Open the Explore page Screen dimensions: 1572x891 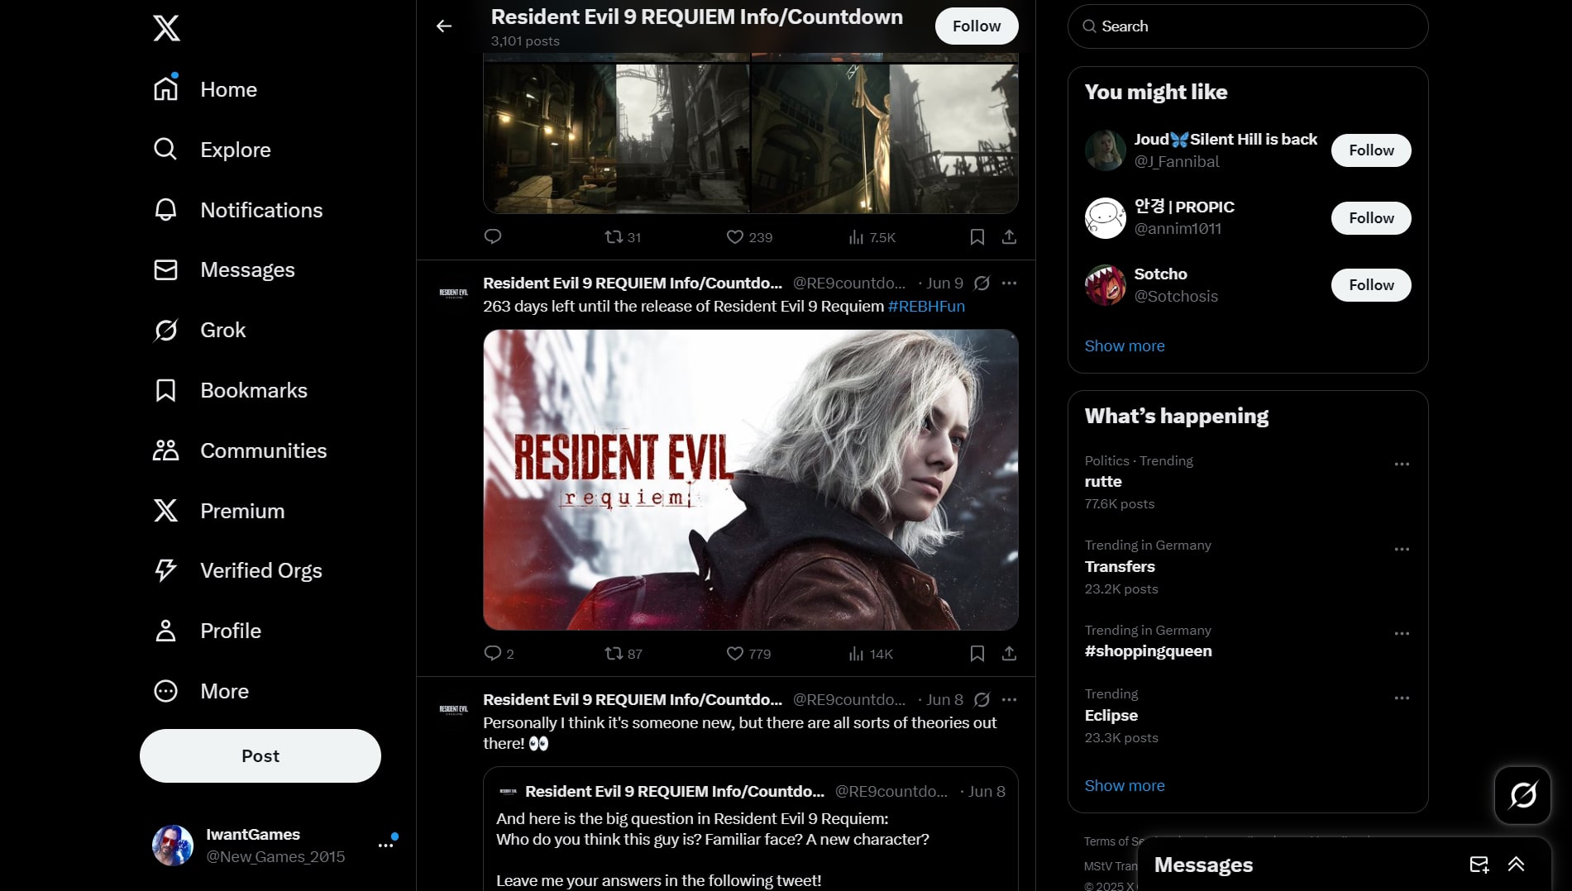(212, 150)
